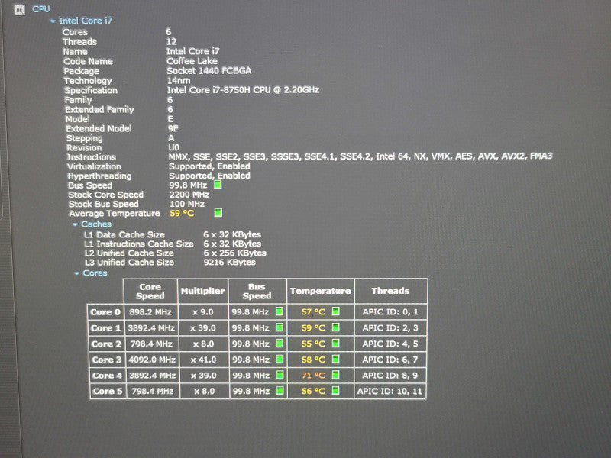The width and height of the screenshot is (611, 458).
Task: Click the APIC ID: 10, 11 cell
Action: click(x=390, y=391)
